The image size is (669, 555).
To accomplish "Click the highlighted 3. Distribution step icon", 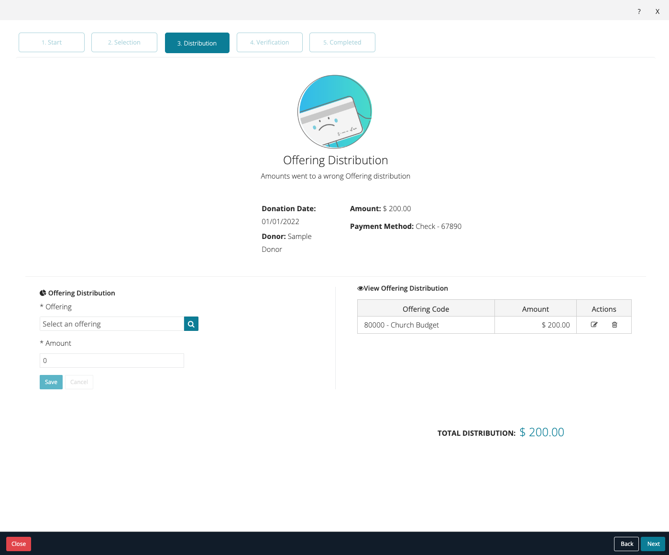I will (x=197, y=43).
